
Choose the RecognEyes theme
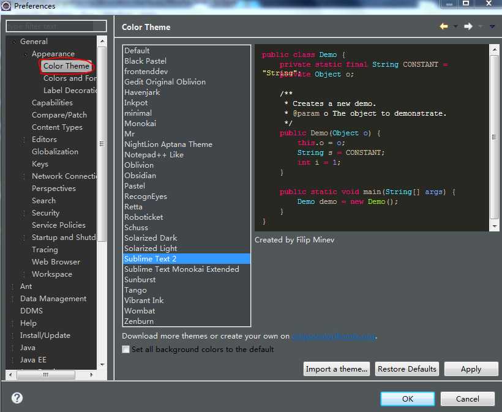pyautogui.click(x=187, y=197)
